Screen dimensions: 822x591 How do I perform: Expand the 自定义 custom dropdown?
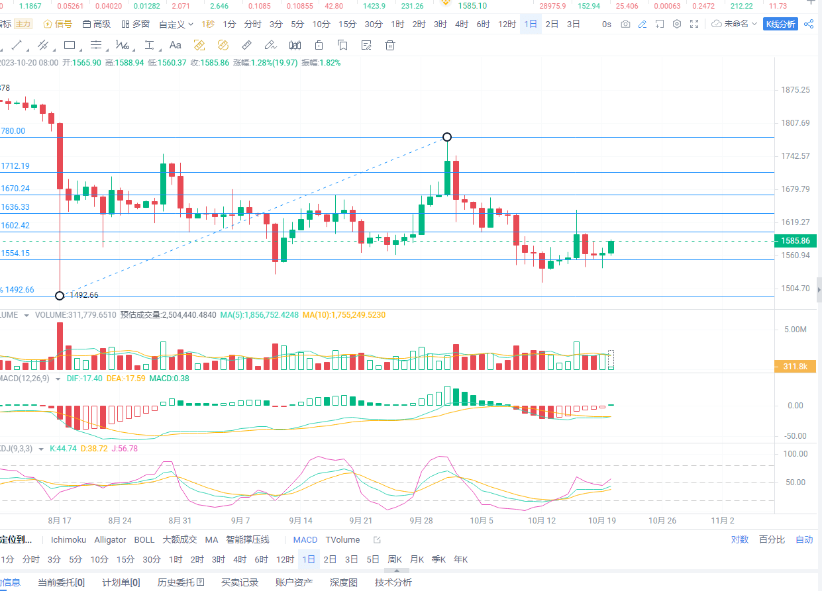(x=176, y=24)
